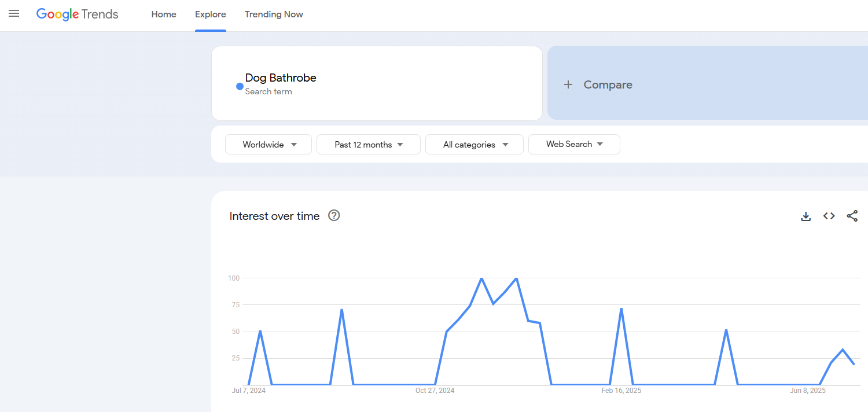Download the interest over time data
The height and width of the screenshot is (412, 868).
[806, 216]
